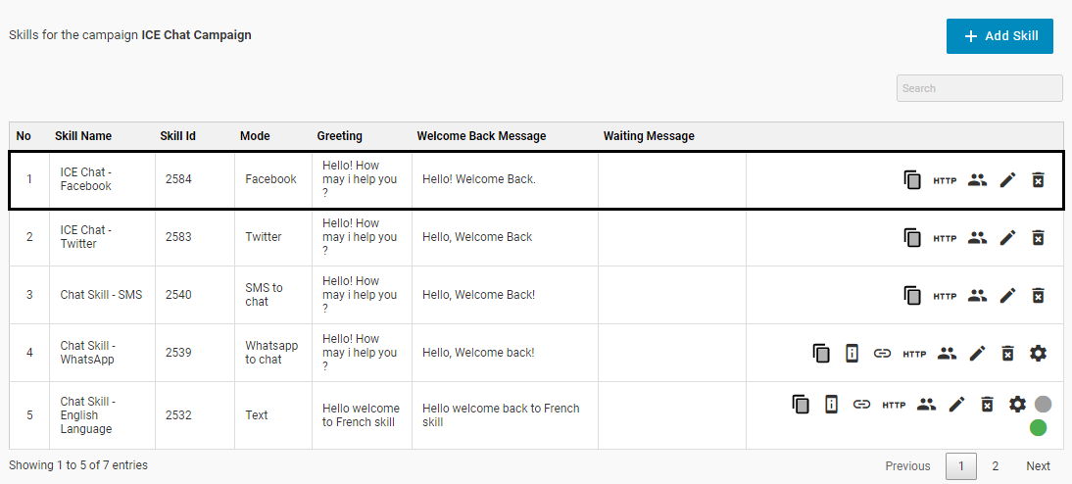Open page 2 of the skills table
Viewport: 1072px width, 484px height.
tap(995, 466)
